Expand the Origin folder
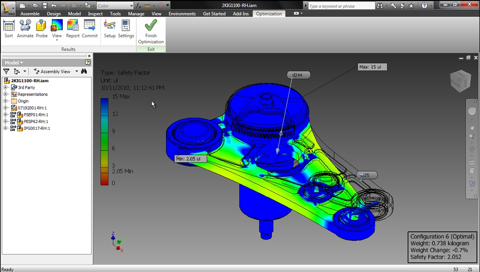 [6, 101]
